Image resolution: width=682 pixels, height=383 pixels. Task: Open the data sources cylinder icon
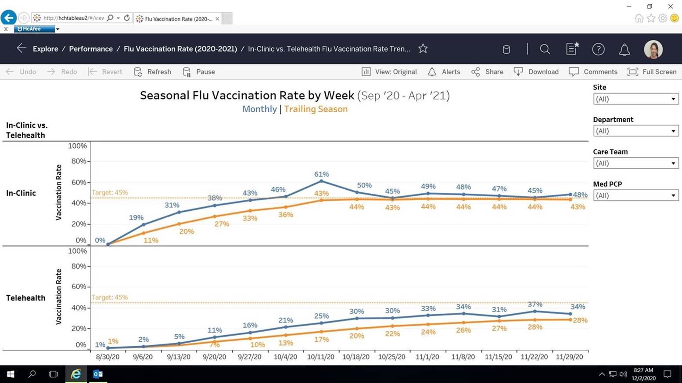click(506, 49)
